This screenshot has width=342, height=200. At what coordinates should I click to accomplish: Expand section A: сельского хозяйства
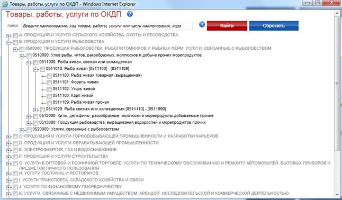coord(8,35)
